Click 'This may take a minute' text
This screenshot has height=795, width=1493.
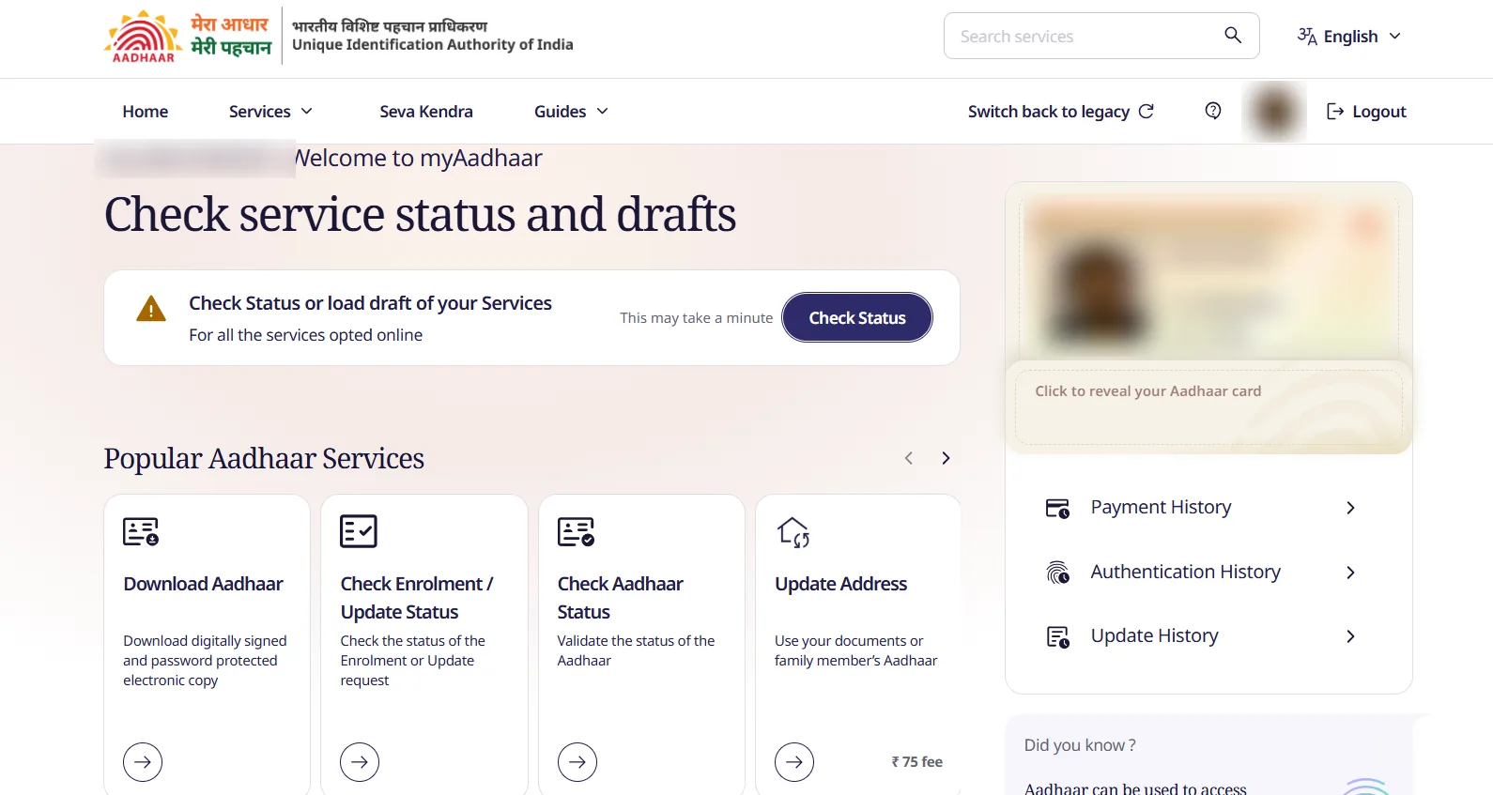point(696,318)
